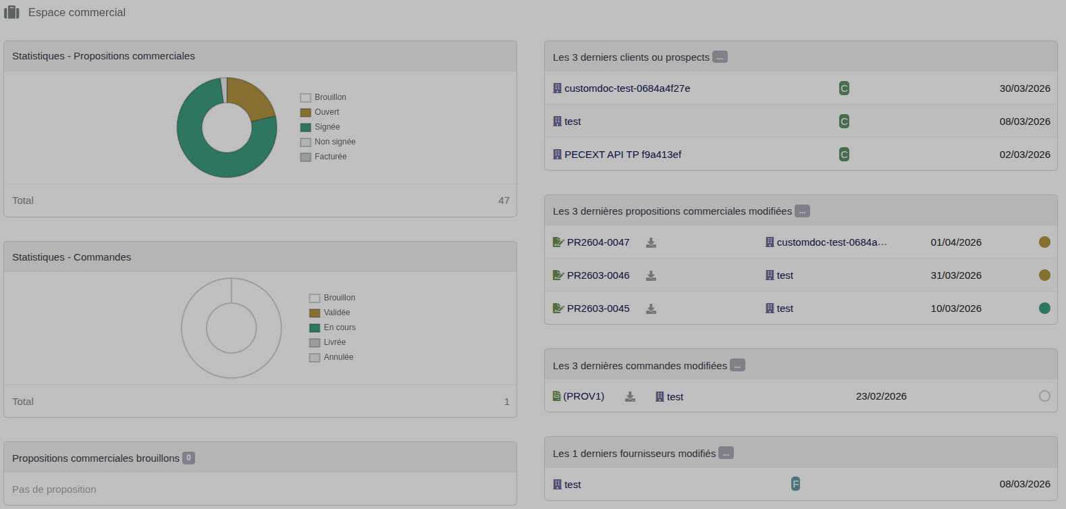
Task: Expand full list of modified commercial proposals
Action: 802,211
